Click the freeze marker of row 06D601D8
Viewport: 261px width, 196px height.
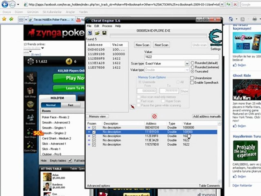(89, 128)
